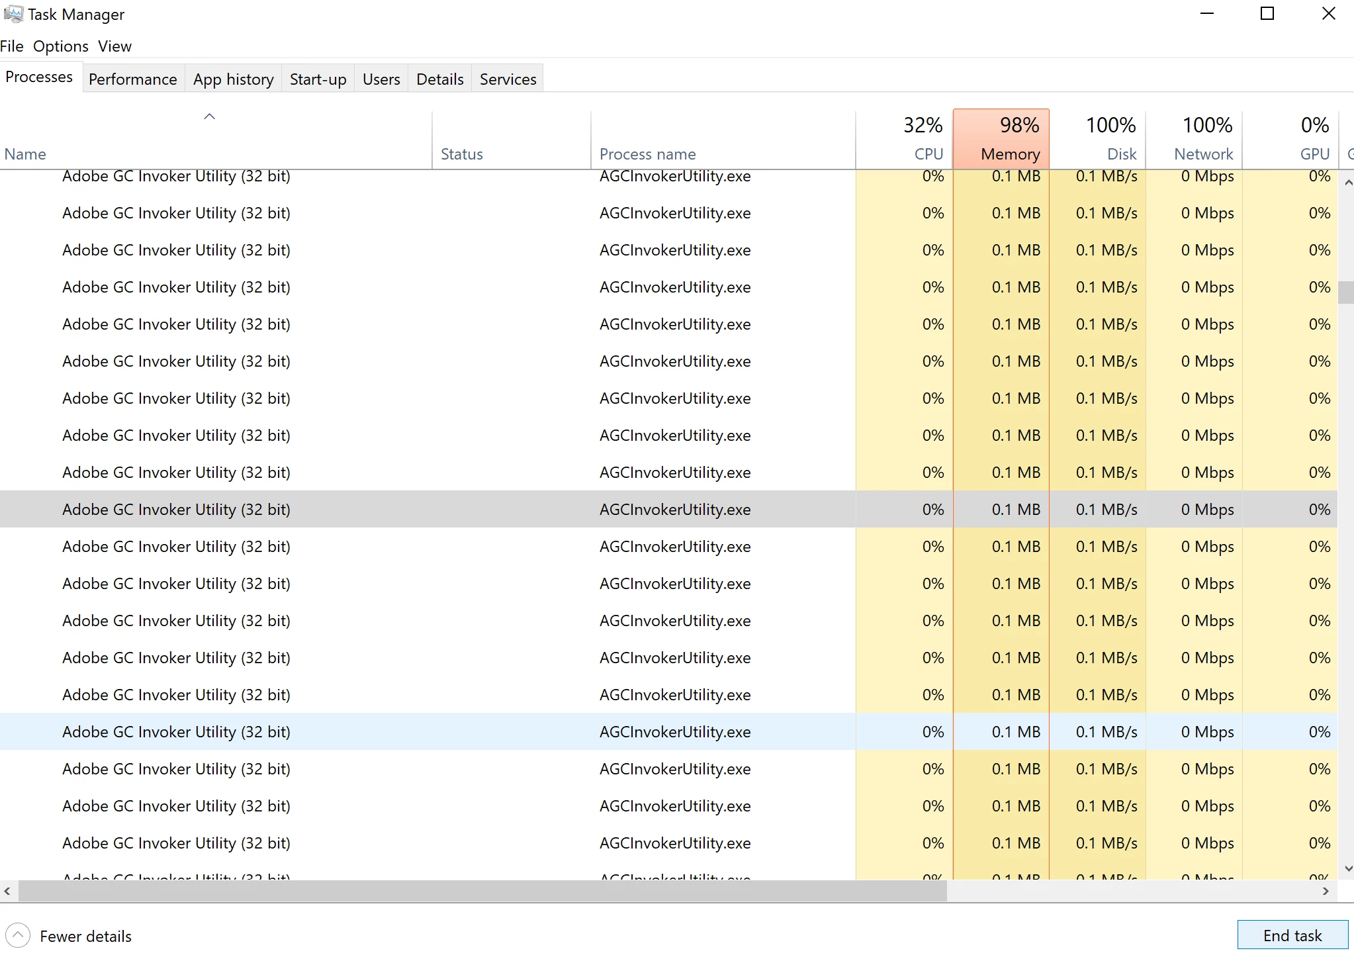Viewport: 1354px width, 965px height.
Task: Open the File menu
Action: pos(12,46)
